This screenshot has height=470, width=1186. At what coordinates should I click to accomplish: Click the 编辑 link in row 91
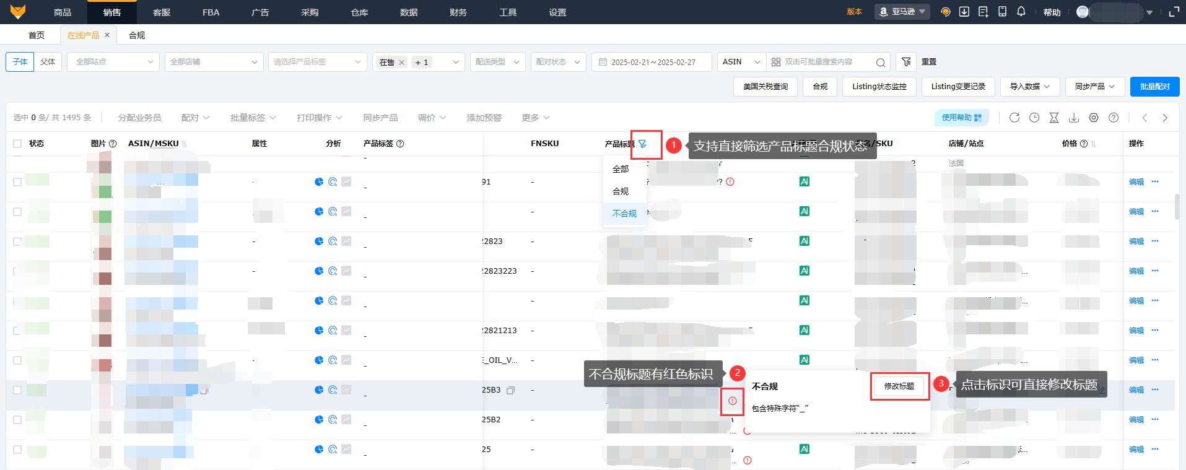[x=1136, y=182]
